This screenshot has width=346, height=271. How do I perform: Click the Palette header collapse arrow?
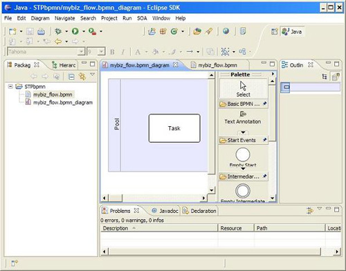point(273,74)
